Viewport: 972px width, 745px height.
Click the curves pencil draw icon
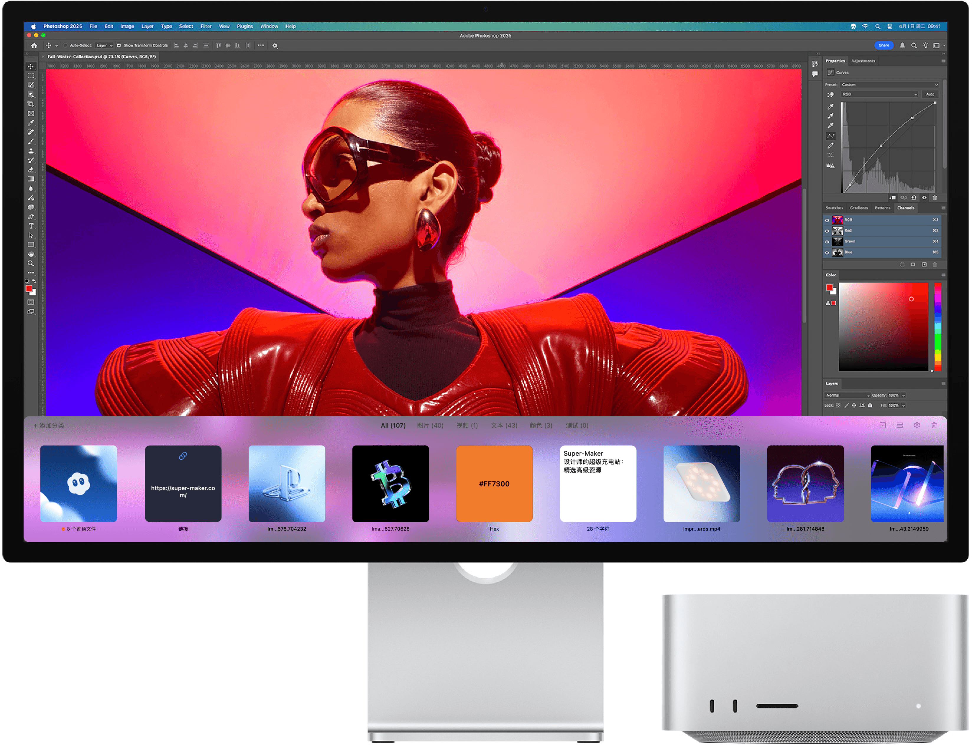[830, 146]
